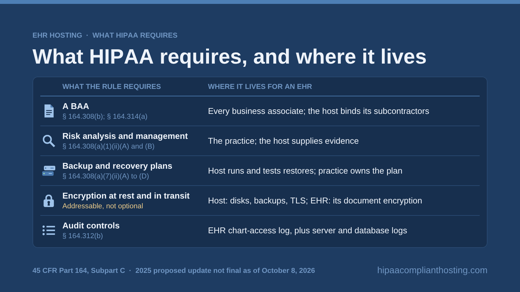The height and width of the screenshot is (292, 520).
Task: Click 'Host: disks, backups, TLS' cell
Action: point(315,201)
